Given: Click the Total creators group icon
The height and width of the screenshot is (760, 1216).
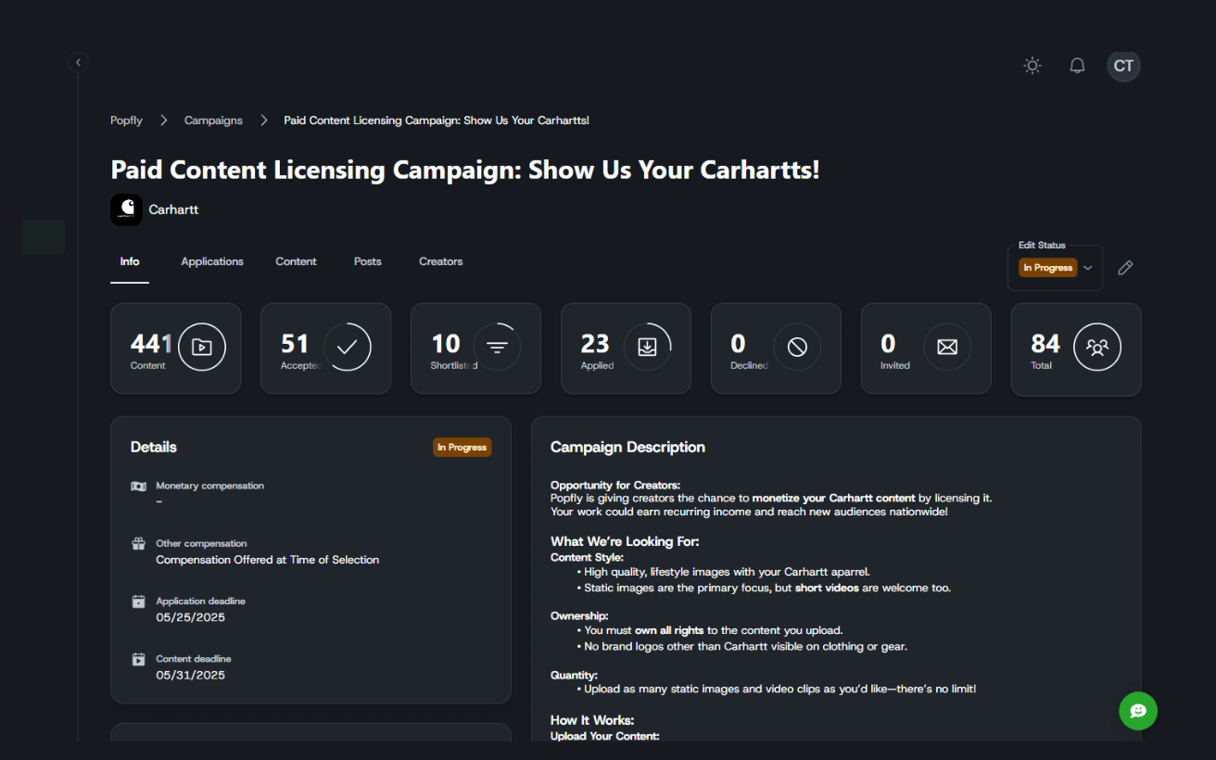Looking at the screenshot, I should [1097, 348].
